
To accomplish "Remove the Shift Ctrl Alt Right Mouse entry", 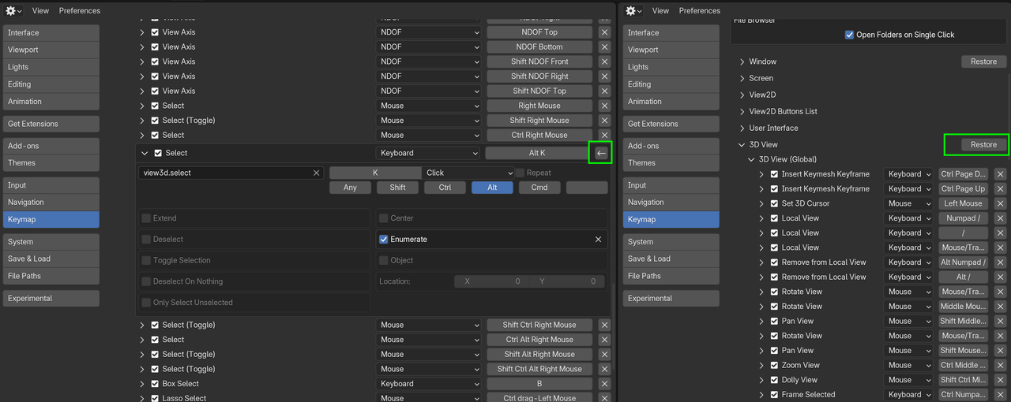I will coord(604,369).
